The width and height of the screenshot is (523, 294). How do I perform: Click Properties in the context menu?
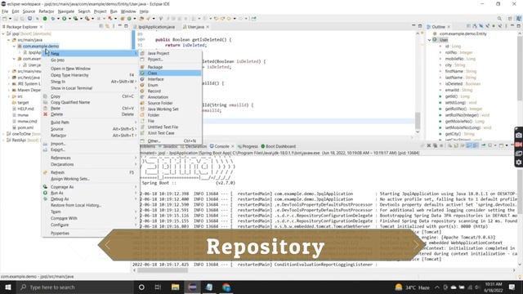point(90,234)
